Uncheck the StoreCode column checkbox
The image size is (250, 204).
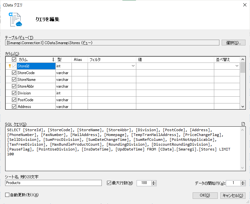click(x=14, y=73)
